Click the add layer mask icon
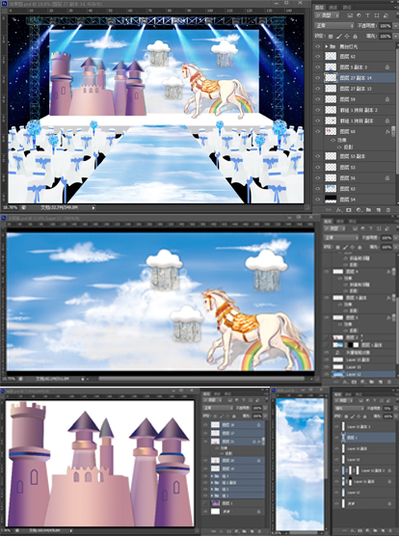This screenshot has width=399, height=537. [x=349, y=209]
